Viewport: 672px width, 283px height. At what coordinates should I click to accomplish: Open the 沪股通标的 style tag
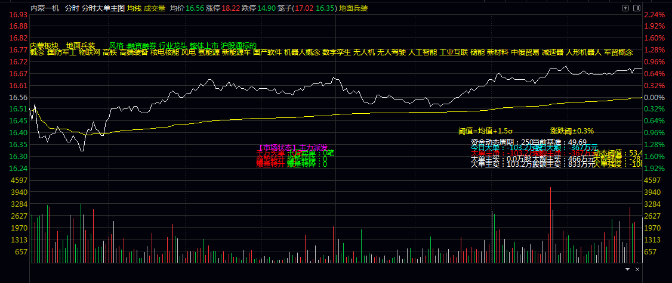coord(239,45)
